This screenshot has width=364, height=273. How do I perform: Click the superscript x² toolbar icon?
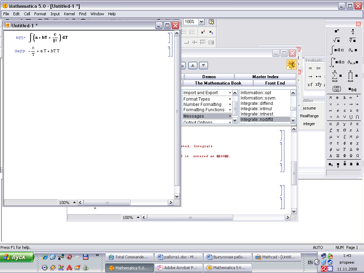[203, 32]
